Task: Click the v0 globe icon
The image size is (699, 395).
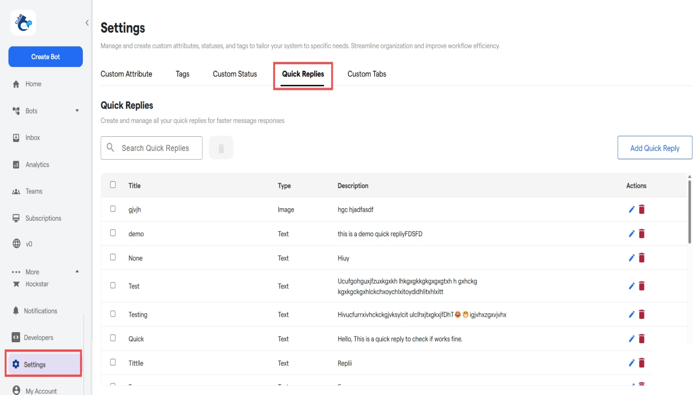Action: pos(16,244)
